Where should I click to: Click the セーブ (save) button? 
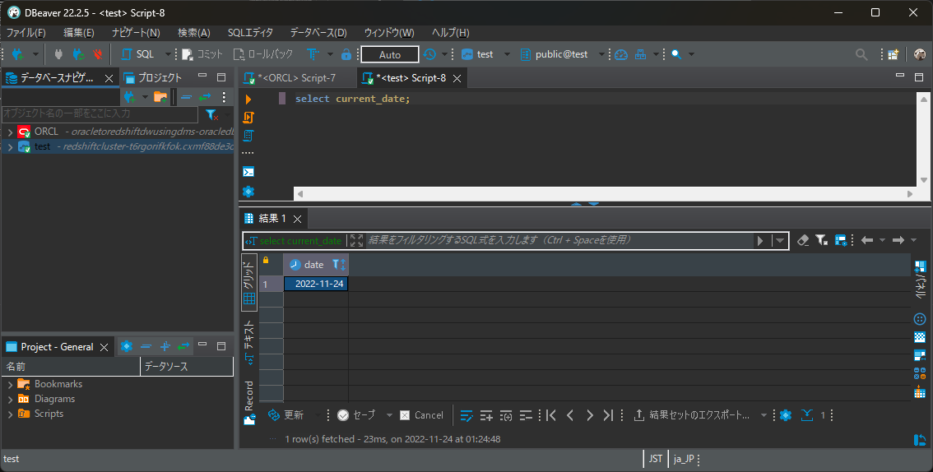coord(357,415)
